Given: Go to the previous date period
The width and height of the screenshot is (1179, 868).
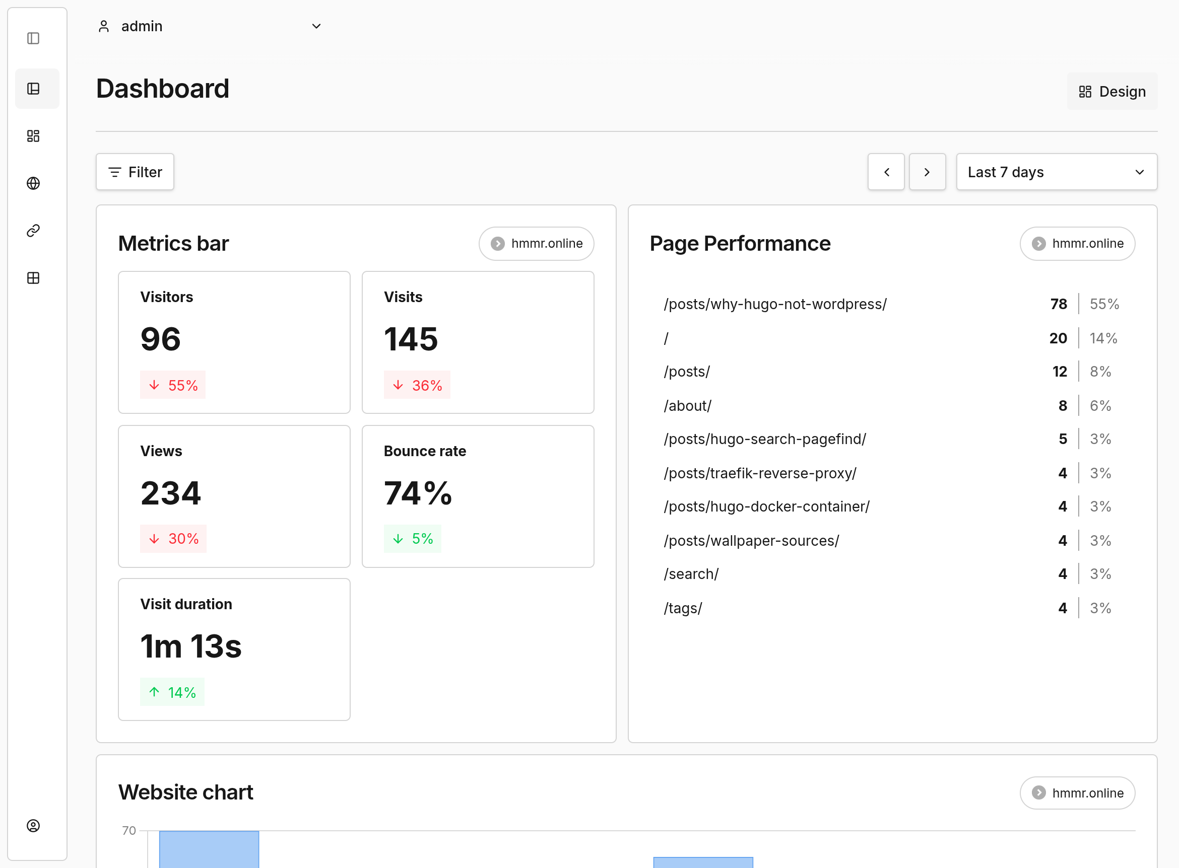Looking at the screenshot, I should tap(886, 172).
